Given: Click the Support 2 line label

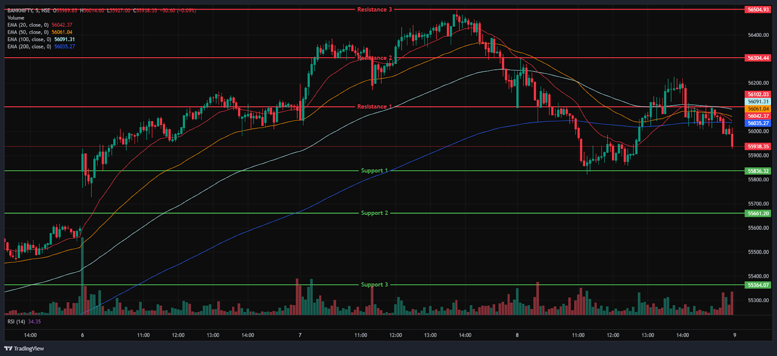Looking at the screenshot, I should 374,213.
